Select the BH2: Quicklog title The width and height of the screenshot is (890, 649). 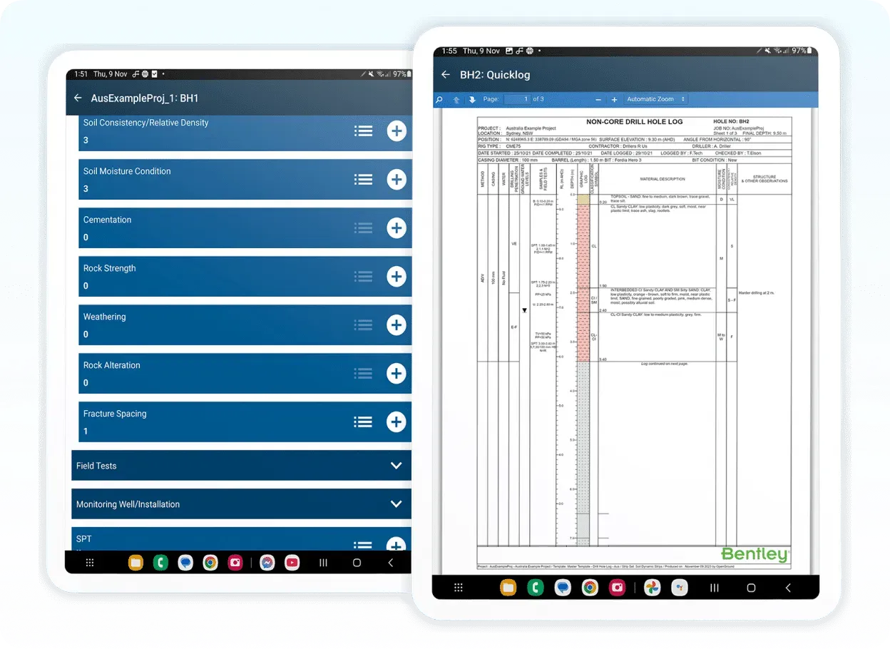[x=495, y=75]
